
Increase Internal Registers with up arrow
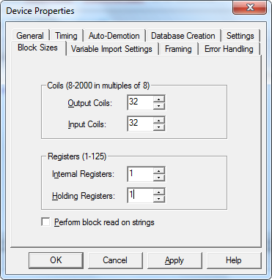pyautogui.click(x=159, y=171)
